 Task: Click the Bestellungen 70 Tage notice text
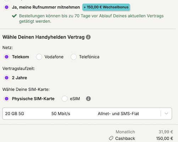click(x=91, y=18)
